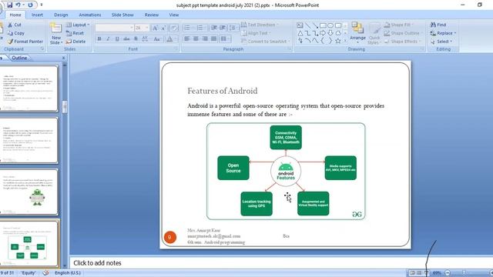This screenshot has height=277, width=493.
Task: Undo the last action in Quick Access
Action: (18, 5)
